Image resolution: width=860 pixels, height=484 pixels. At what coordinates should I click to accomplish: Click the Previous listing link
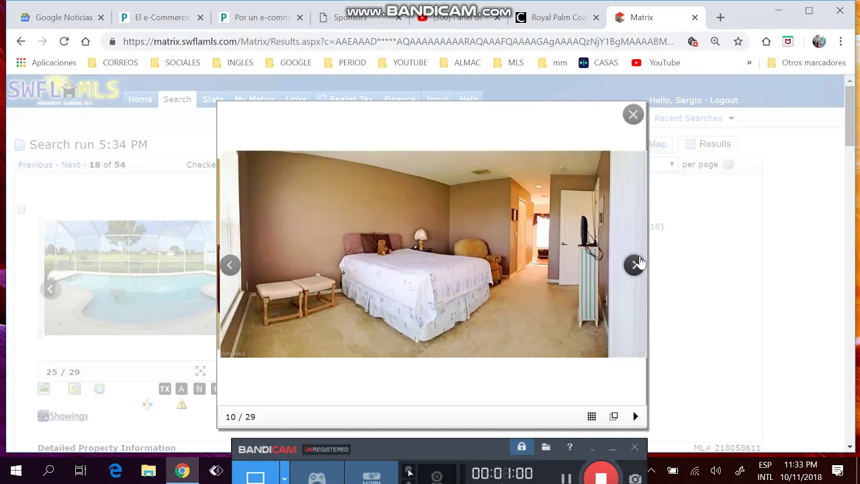[x=35, y=165]
